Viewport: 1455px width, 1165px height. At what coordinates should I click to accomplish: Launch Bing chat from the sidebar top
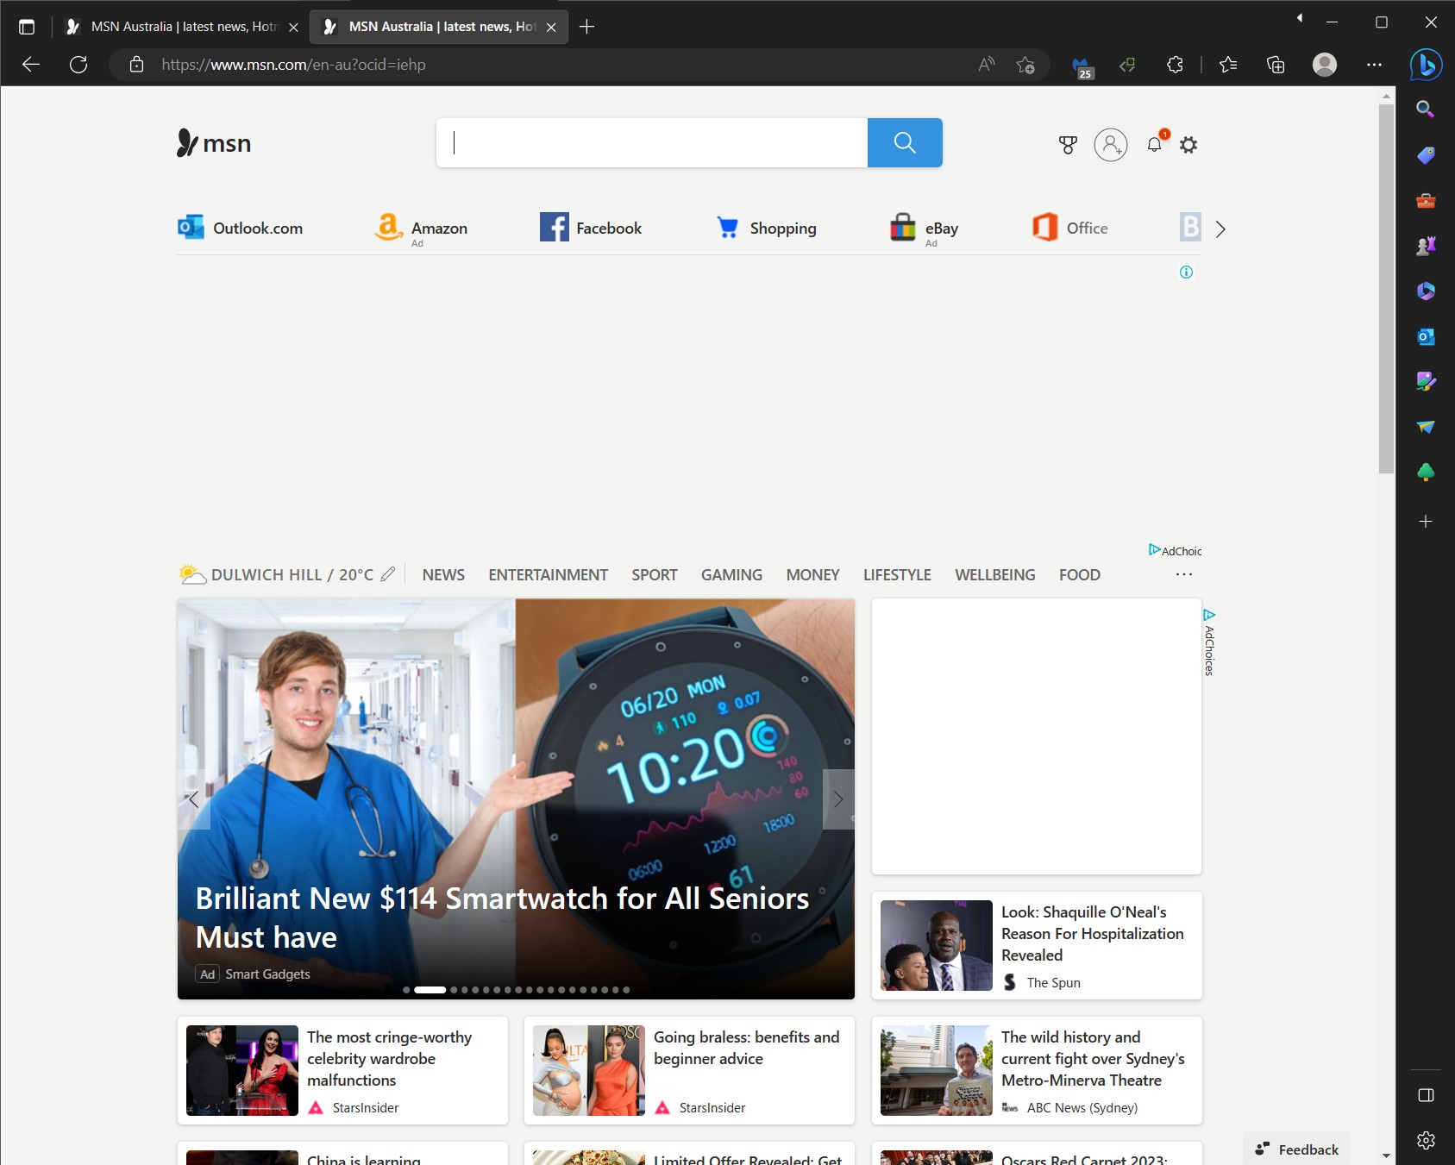(1426, 65)
